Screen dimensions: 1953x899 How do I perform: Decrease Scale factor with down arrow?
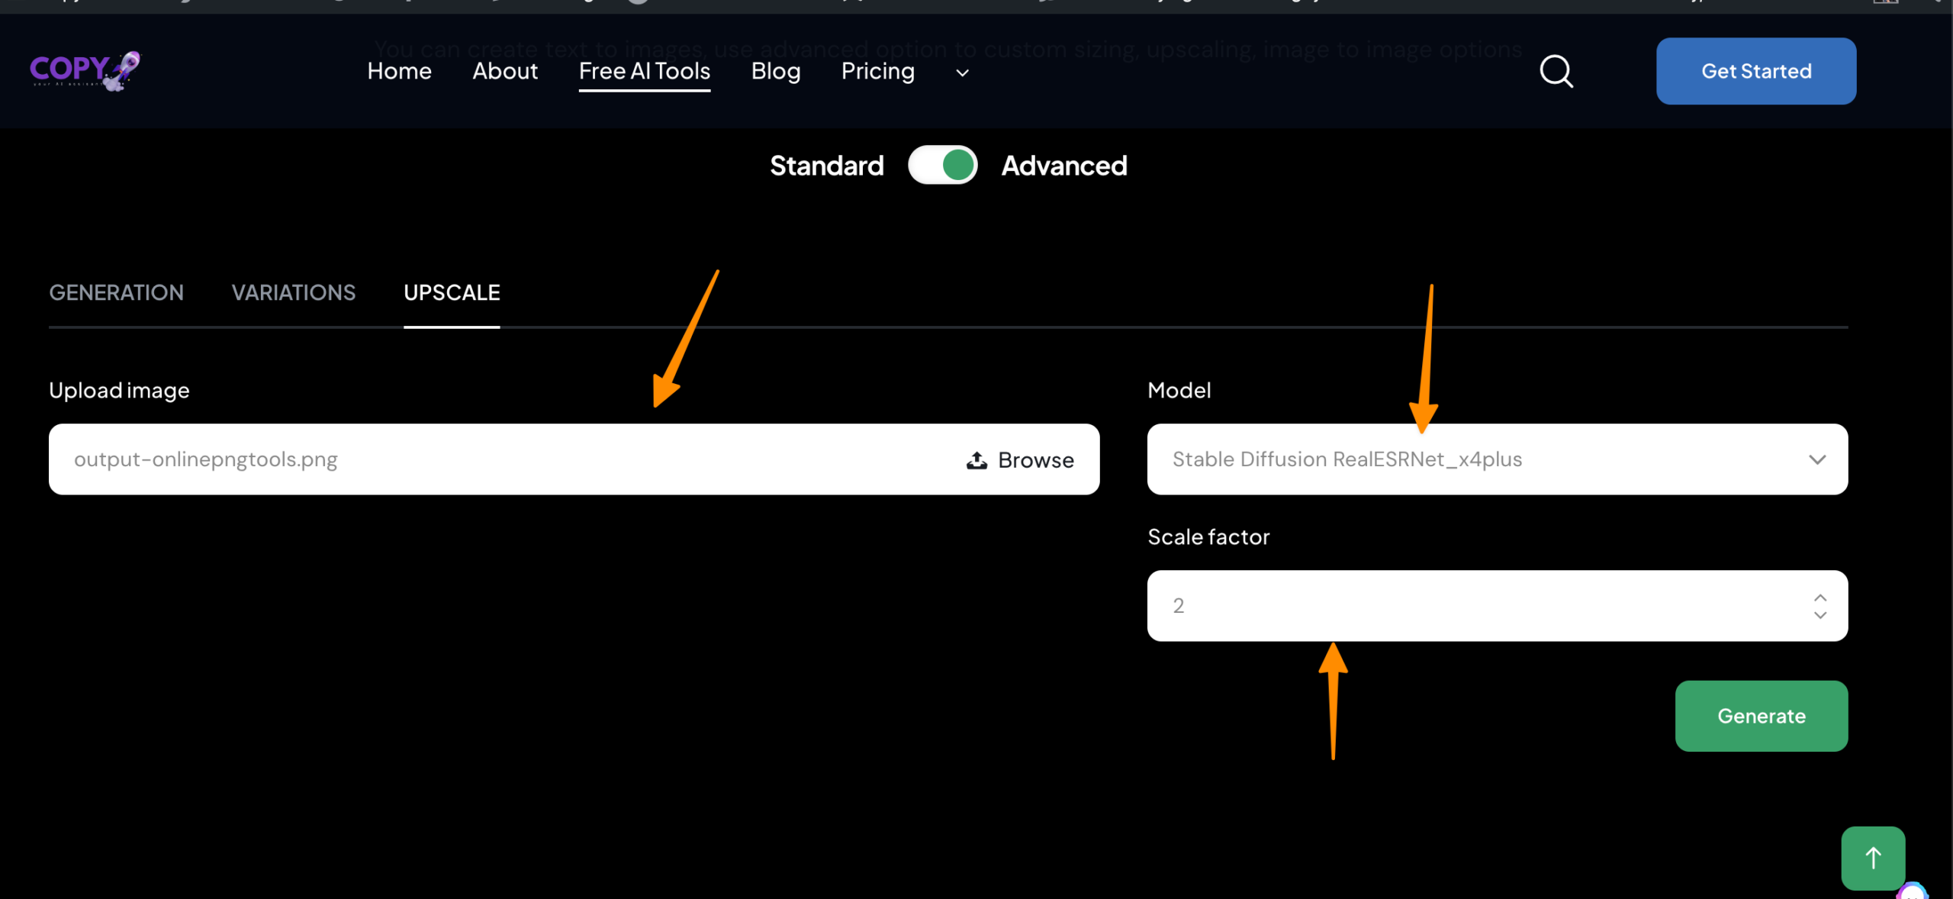click(x=1820, y=615)
